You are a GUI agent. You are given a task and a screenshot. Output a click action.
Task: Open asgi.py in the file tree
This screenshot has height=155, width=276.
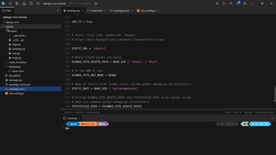coord(16,45)
